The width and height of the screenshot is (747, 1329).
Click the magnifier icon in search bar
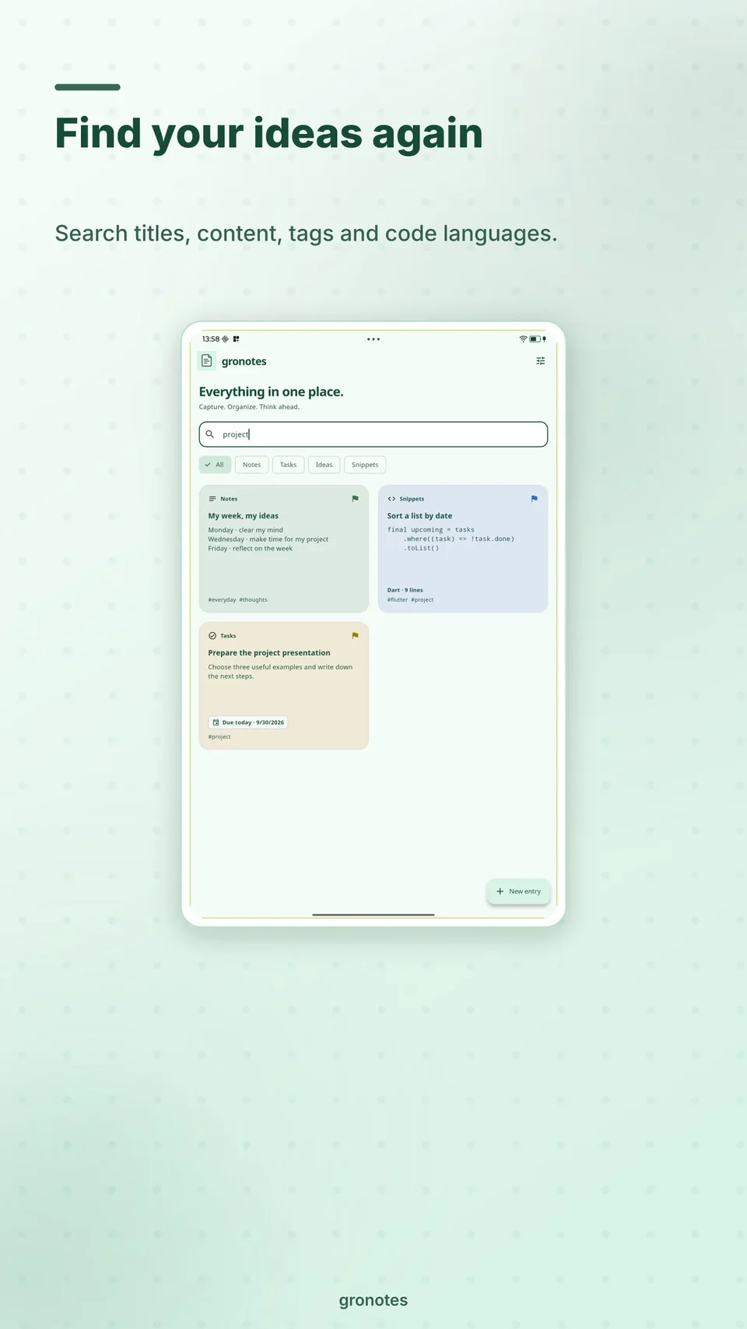tap(209, 434)
